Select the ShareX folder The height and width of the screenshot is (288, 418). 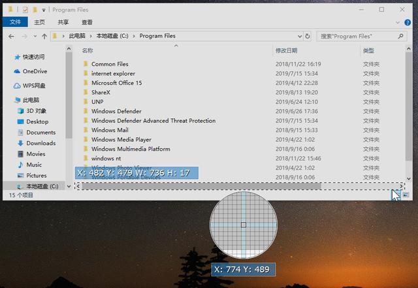click(101, 92)
